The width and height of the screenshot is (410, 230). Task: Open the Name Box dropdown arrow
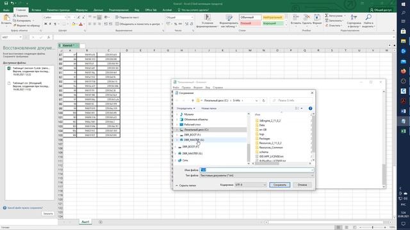pyautogui.click(x=20, y=37)
